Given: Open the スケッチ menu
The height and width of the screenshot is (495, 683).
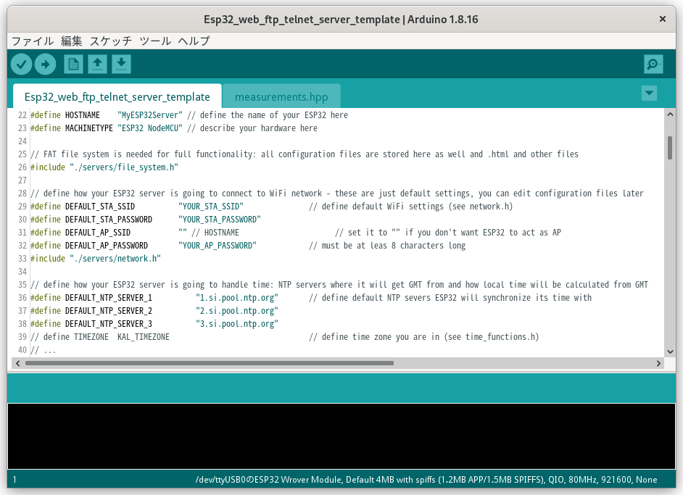Looking at the screenshot, I should (111, 41).
